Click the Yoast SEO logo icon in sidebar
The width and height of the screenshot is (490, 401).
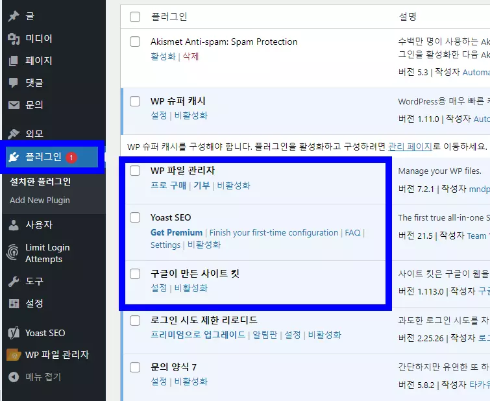(14, 333)
